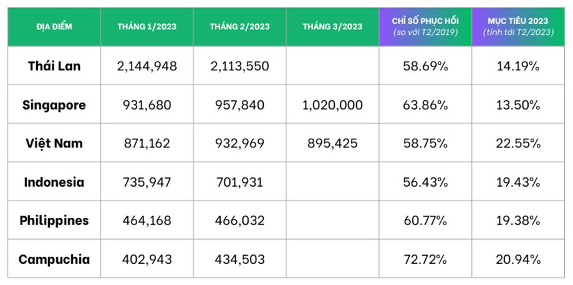Click the Thái Lan row label
The height and width of the screenshot is (285, 573).
54,65
